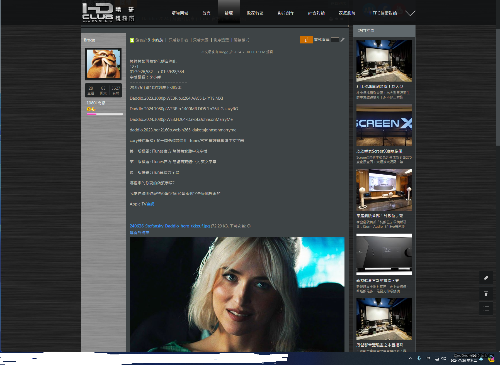Viewport: 500px width, 365px height.
Task: Click the floating pencil reply button
Action: 486,278
